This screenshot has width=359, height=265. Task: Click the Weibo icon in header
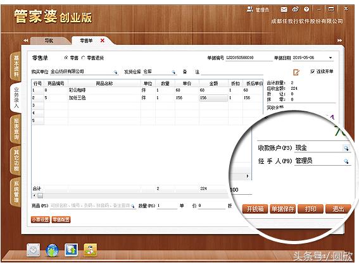(x=295, y=9)
